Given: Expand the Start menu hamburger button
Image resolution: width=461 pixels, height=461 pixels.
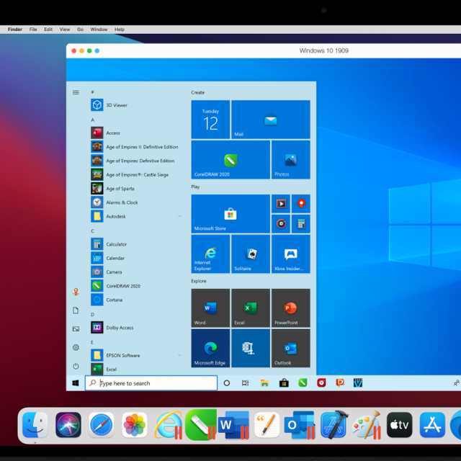Looking at the screenshot, I should click(x=76, y=92).
